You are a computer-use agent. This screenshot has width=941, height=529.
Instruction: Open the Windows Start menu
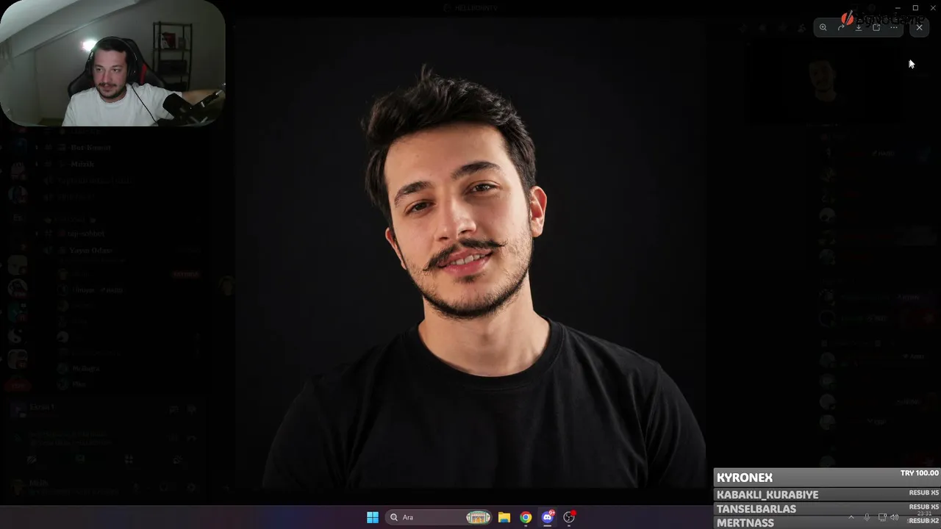(x=373, y=517)
